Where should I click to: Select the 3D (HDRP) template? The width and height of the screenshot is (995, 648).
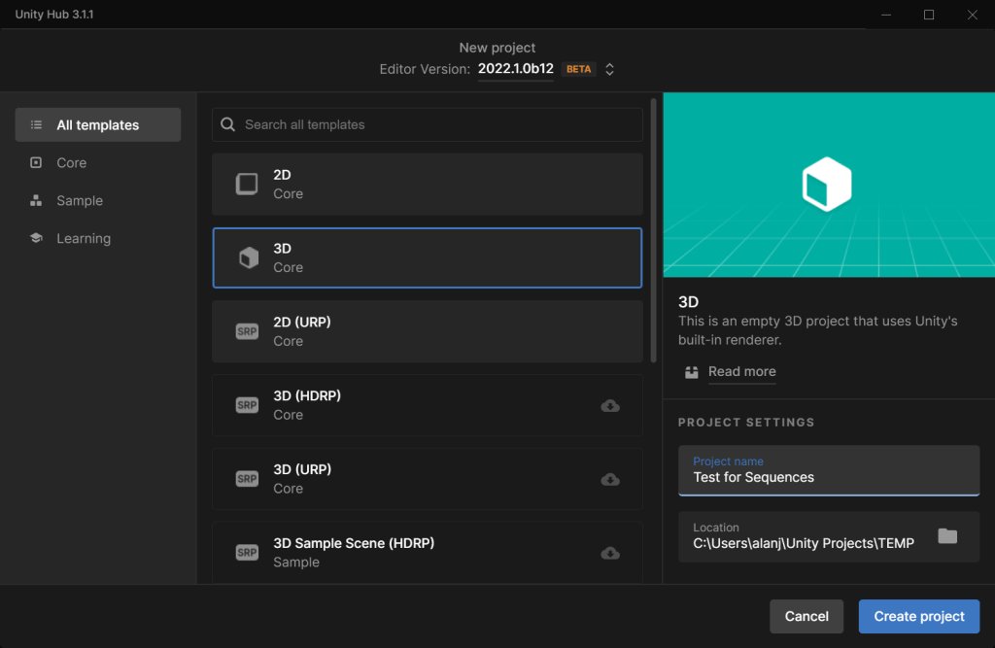click(428, 405)
